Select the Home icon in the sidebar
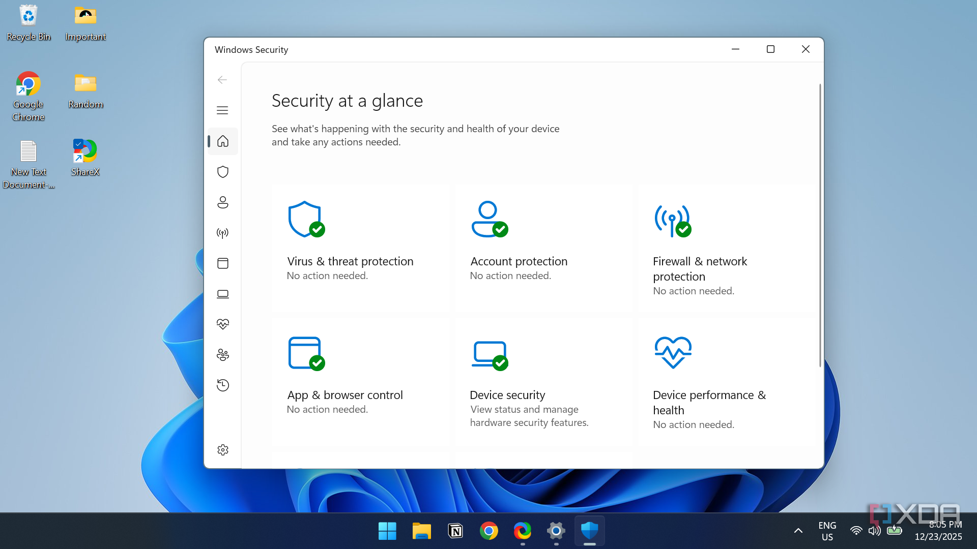The image size is (977, 549). click(x=222, y=141)
